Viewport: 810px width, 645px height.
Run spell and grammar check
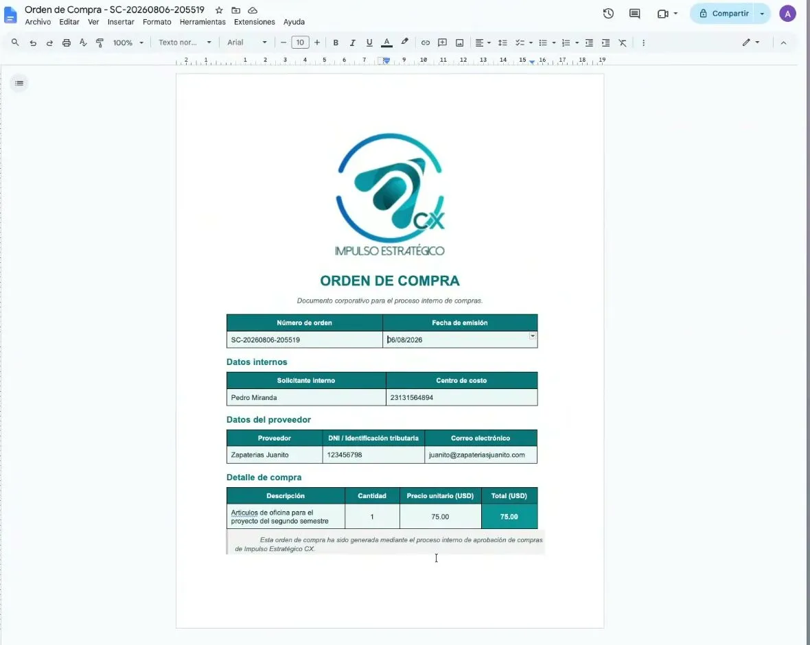[x=82, y=43]
